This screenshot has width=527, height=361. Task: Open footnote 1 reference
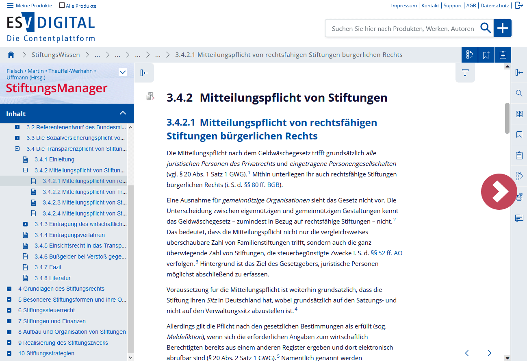point(249,172)
